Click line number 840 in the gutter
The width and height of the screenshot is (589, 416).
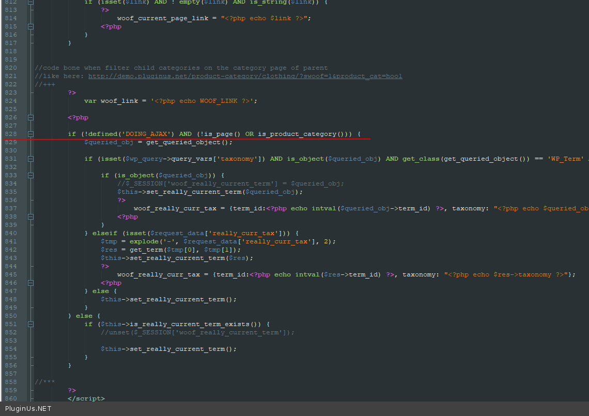click(x=11, y=233)
